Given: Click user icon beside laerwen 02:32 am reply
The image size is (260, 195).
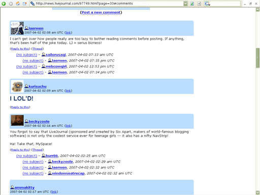Looking at the screenshot, I should point(50,167).
